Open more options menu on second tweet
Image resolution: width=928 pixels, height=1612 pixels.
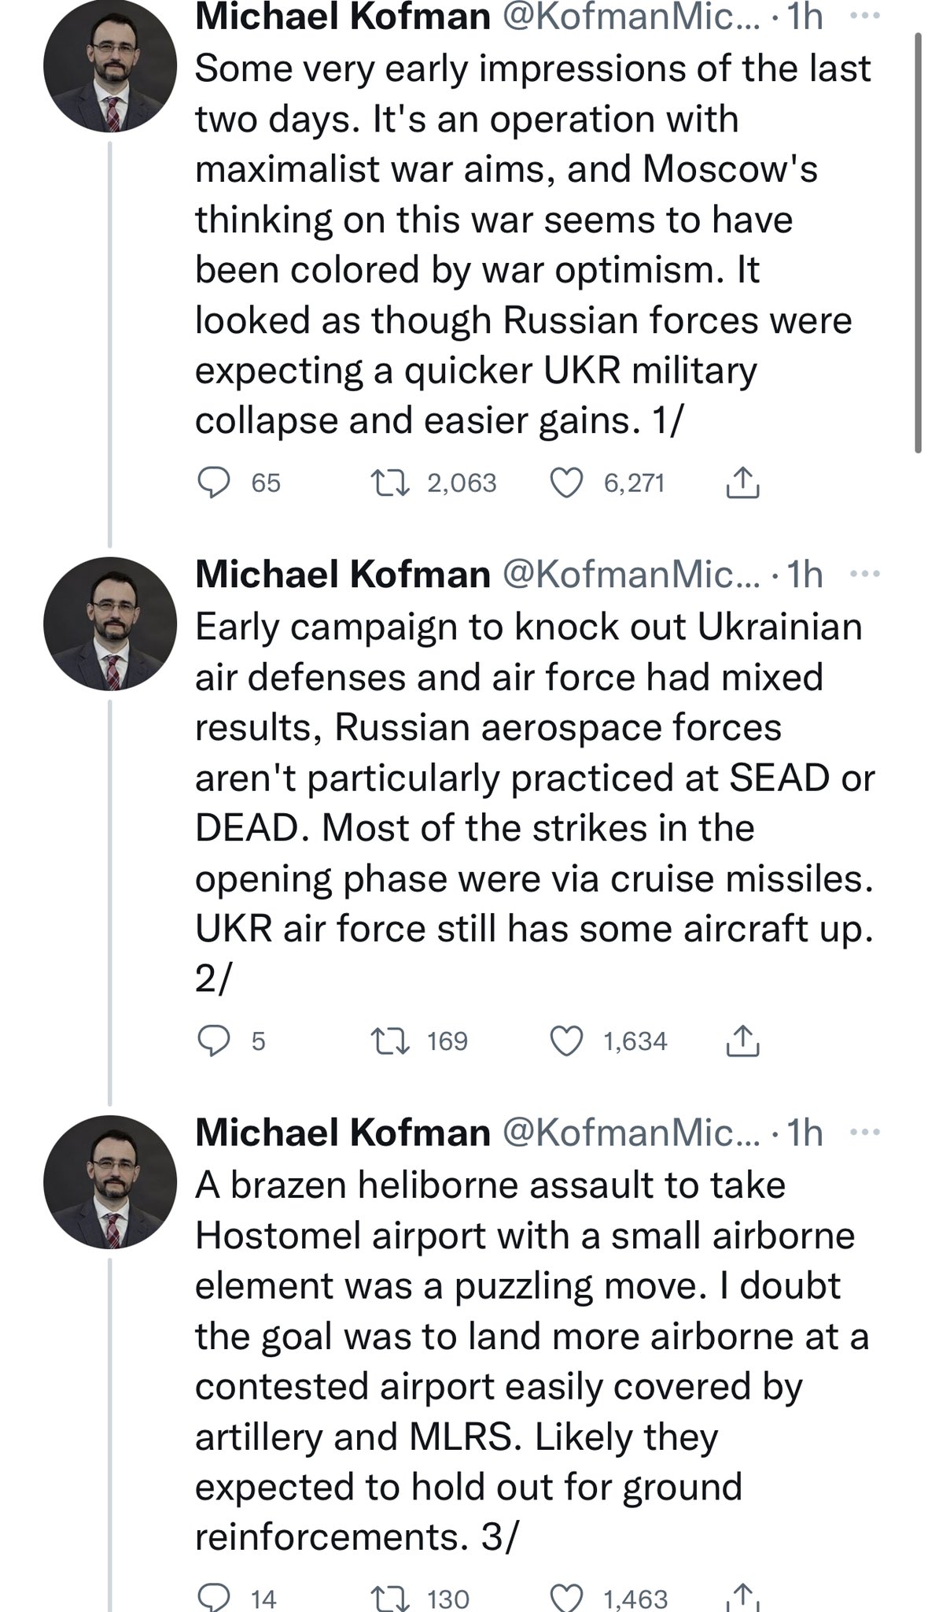click(x=866, y=575)
